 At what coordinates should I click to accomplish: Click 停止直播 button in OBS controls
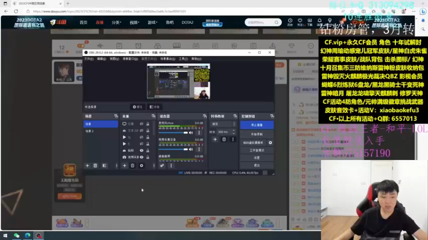pos(257,125)
